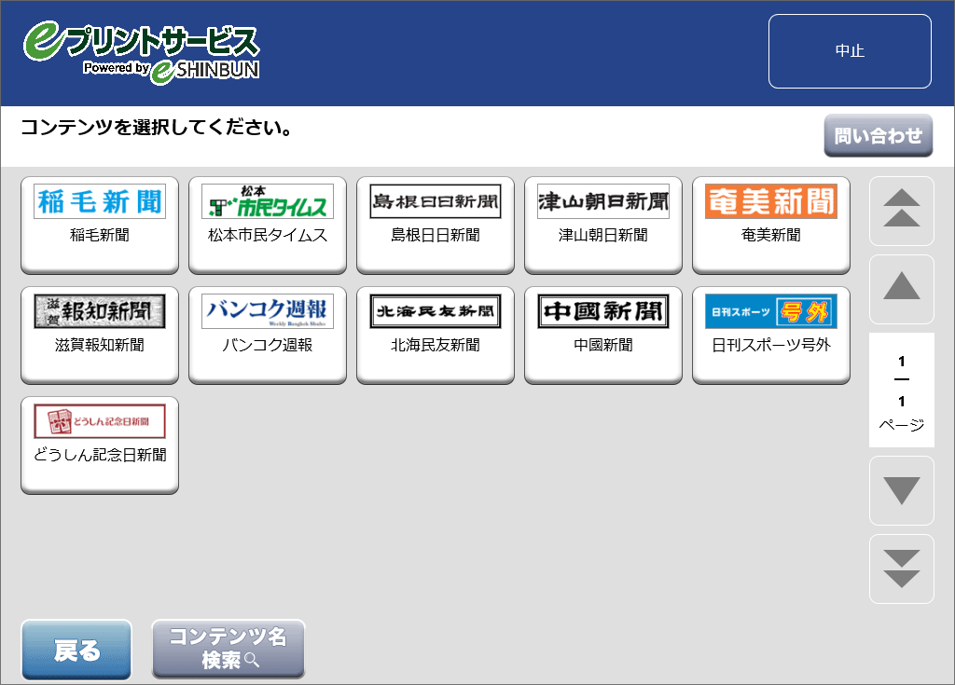Open 北海民友新聞 tile
The image size is (955, 685).
pos(436,335)
